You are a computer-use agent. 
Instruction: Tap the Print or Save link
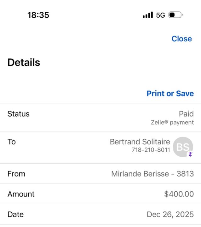tap(170, 94)
